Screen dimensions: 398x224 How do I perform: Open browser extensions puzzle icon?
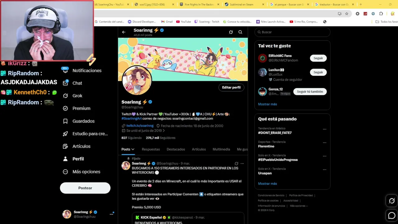point(381,14)
